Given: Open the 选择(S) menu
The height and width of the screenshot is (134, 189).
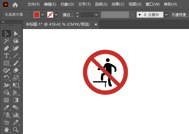Looking at the screenshot, I should pyautogui.click(x=101, y=4).
